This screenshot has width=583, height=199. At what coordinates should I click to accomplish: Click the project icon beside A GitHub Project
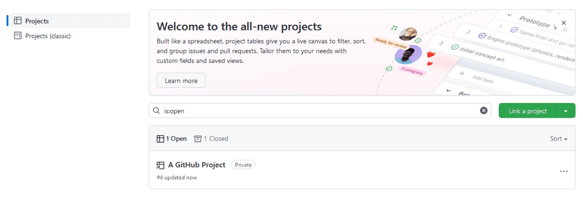[x=160, y=165]
